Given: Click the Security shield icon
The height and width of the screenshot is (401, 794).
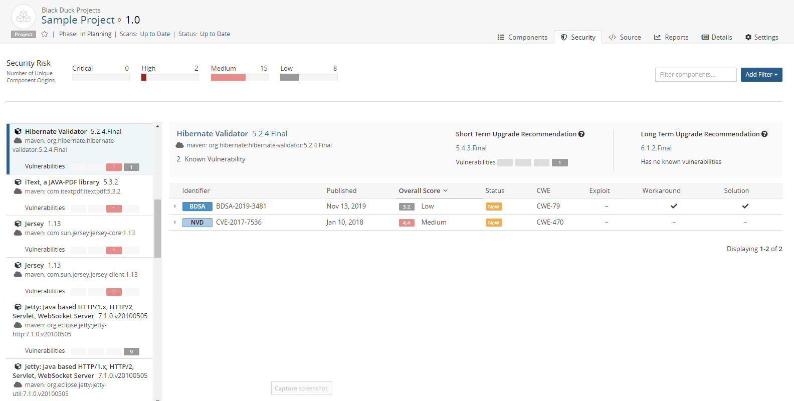Looking at the screenshot, I should coord(564,37).
